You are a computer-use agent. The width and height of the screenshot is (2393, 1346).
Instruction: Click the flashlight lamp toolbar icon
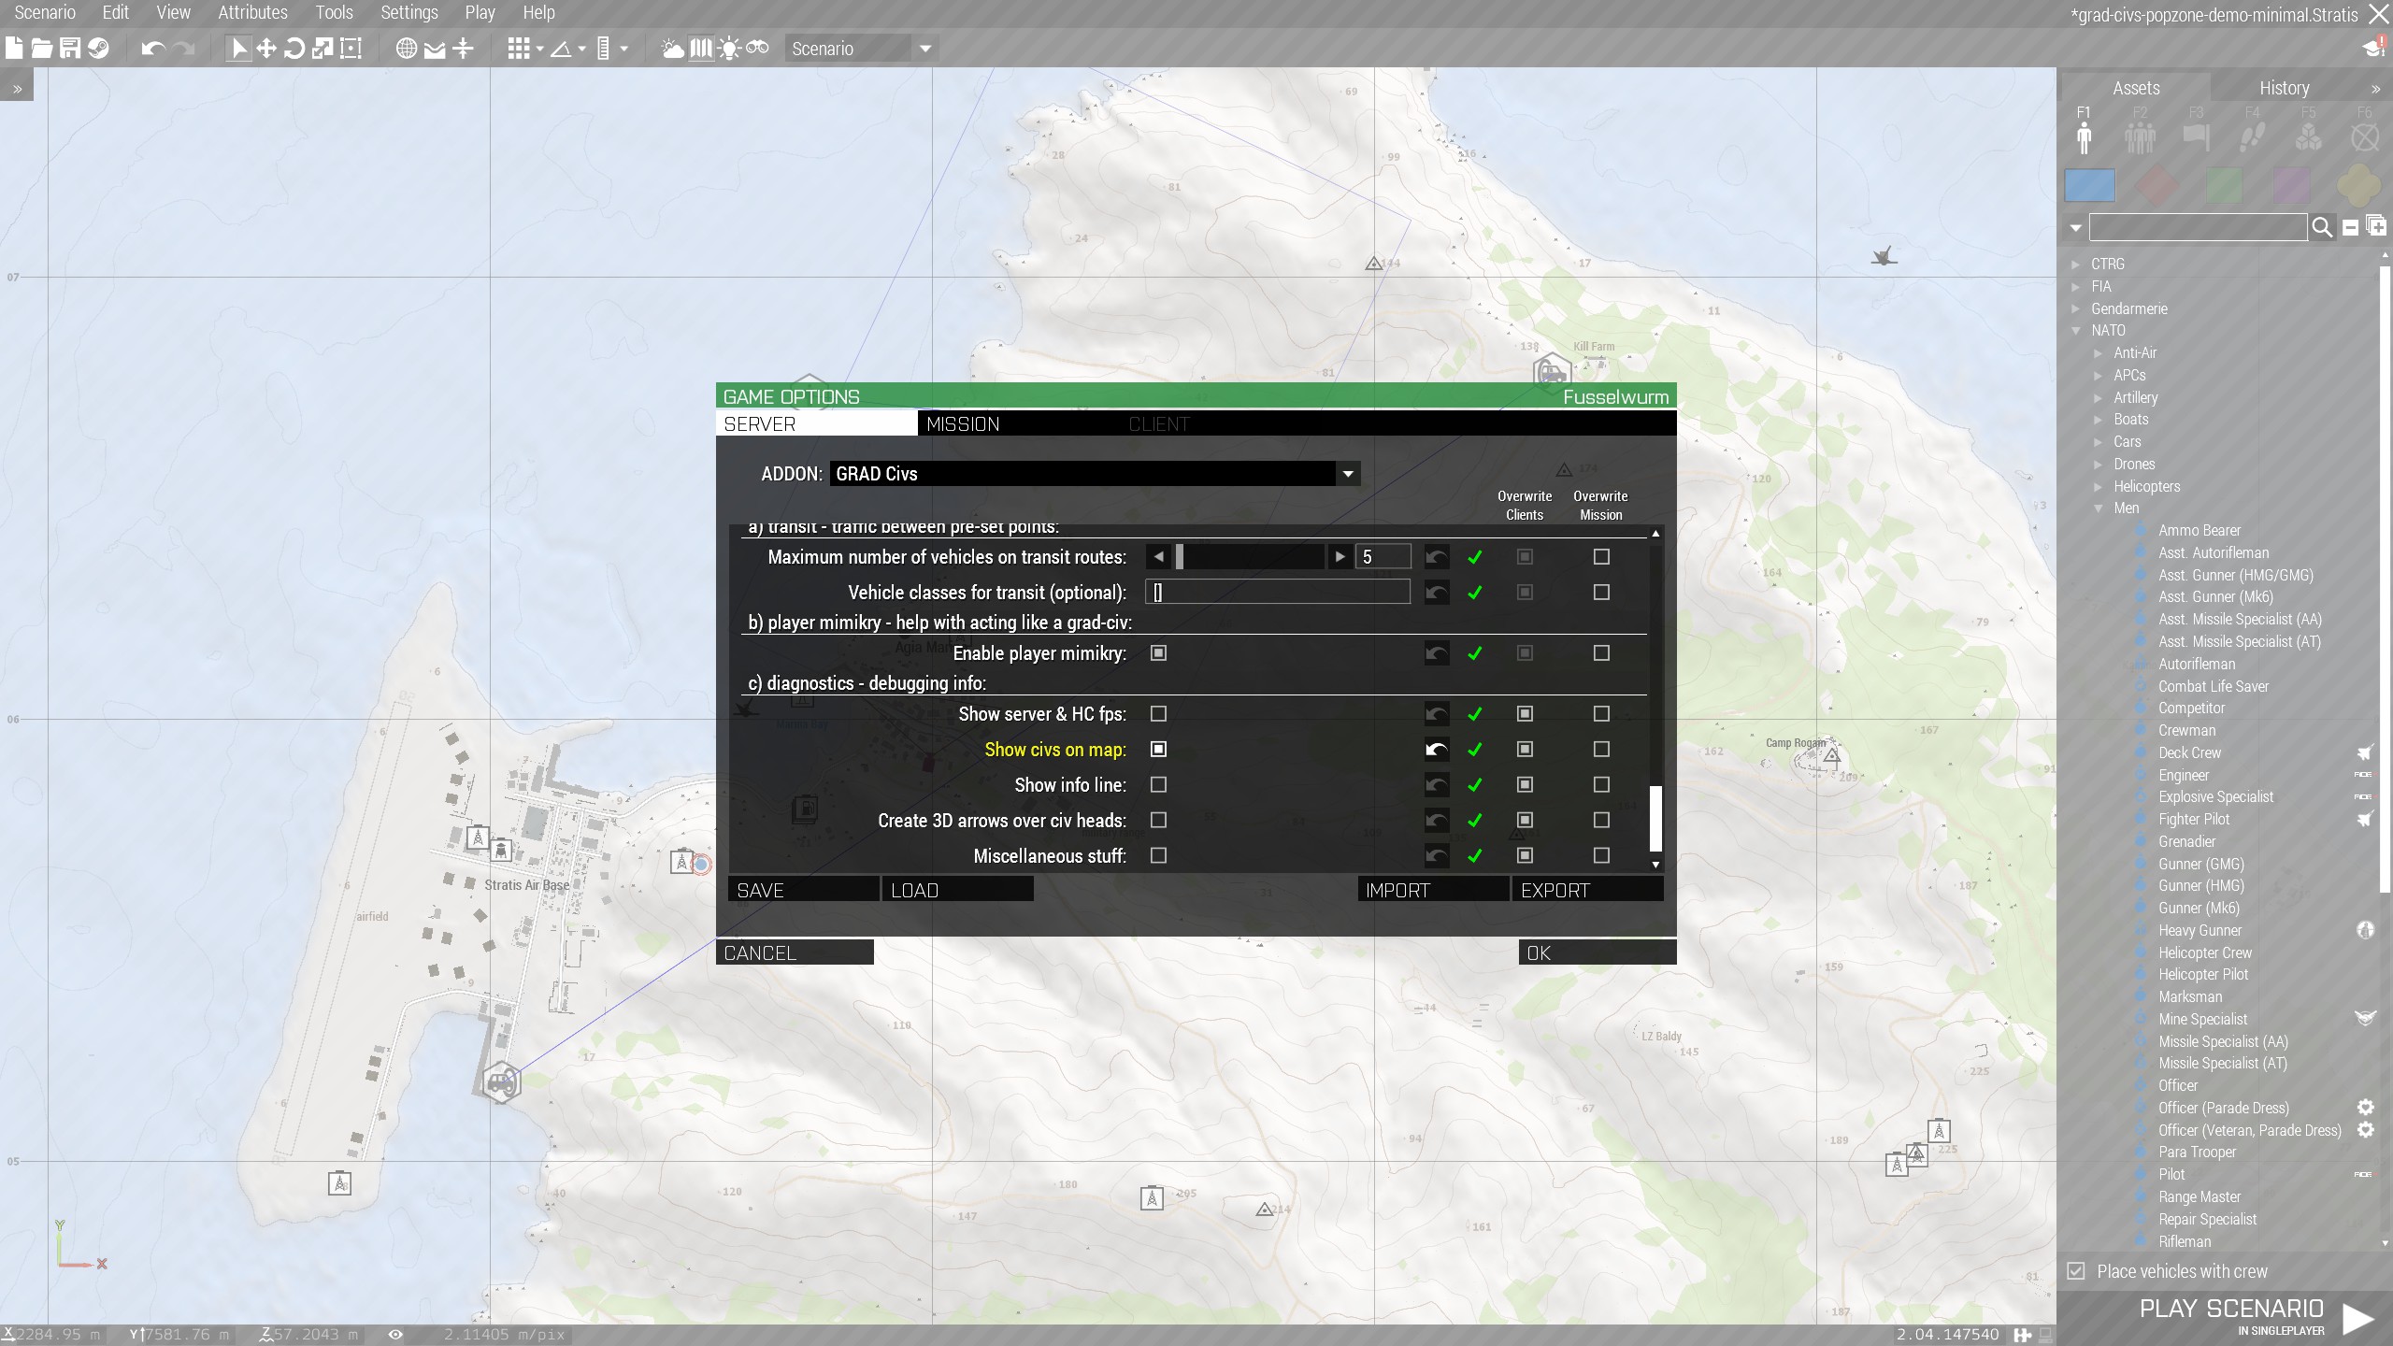pyautogui.click(x=730, y=49)
